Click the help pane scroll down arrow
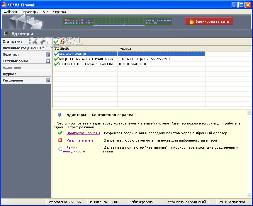 pyautogui.click(x=249, y=195)
